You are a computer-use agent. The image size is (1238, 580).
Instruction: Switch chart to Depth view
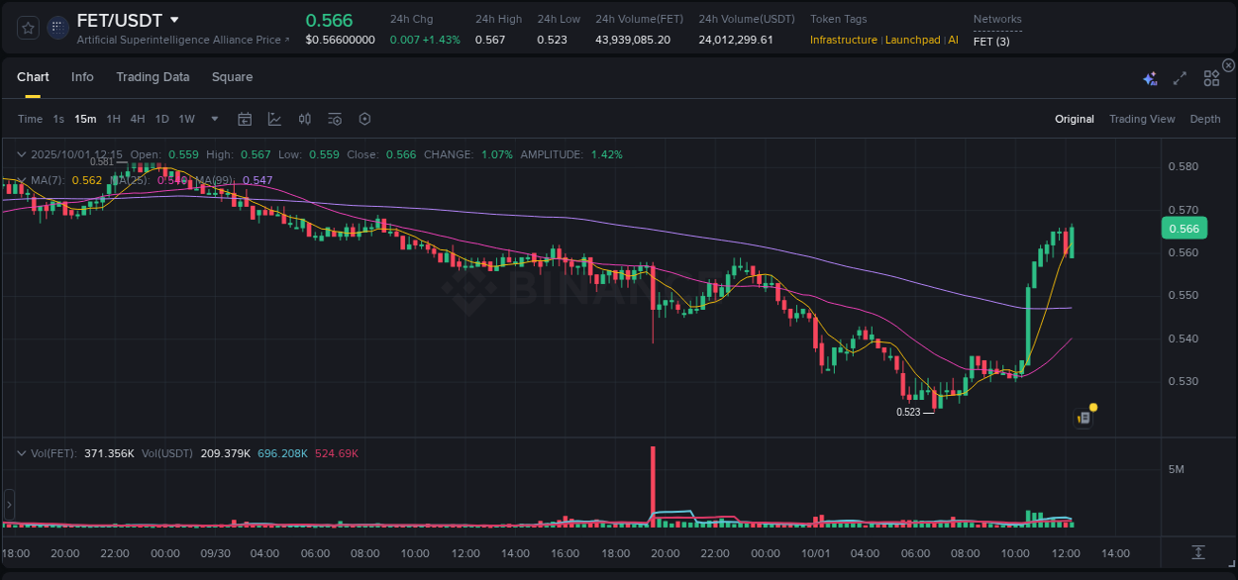pyautogui.click(x=1205, y=119)
